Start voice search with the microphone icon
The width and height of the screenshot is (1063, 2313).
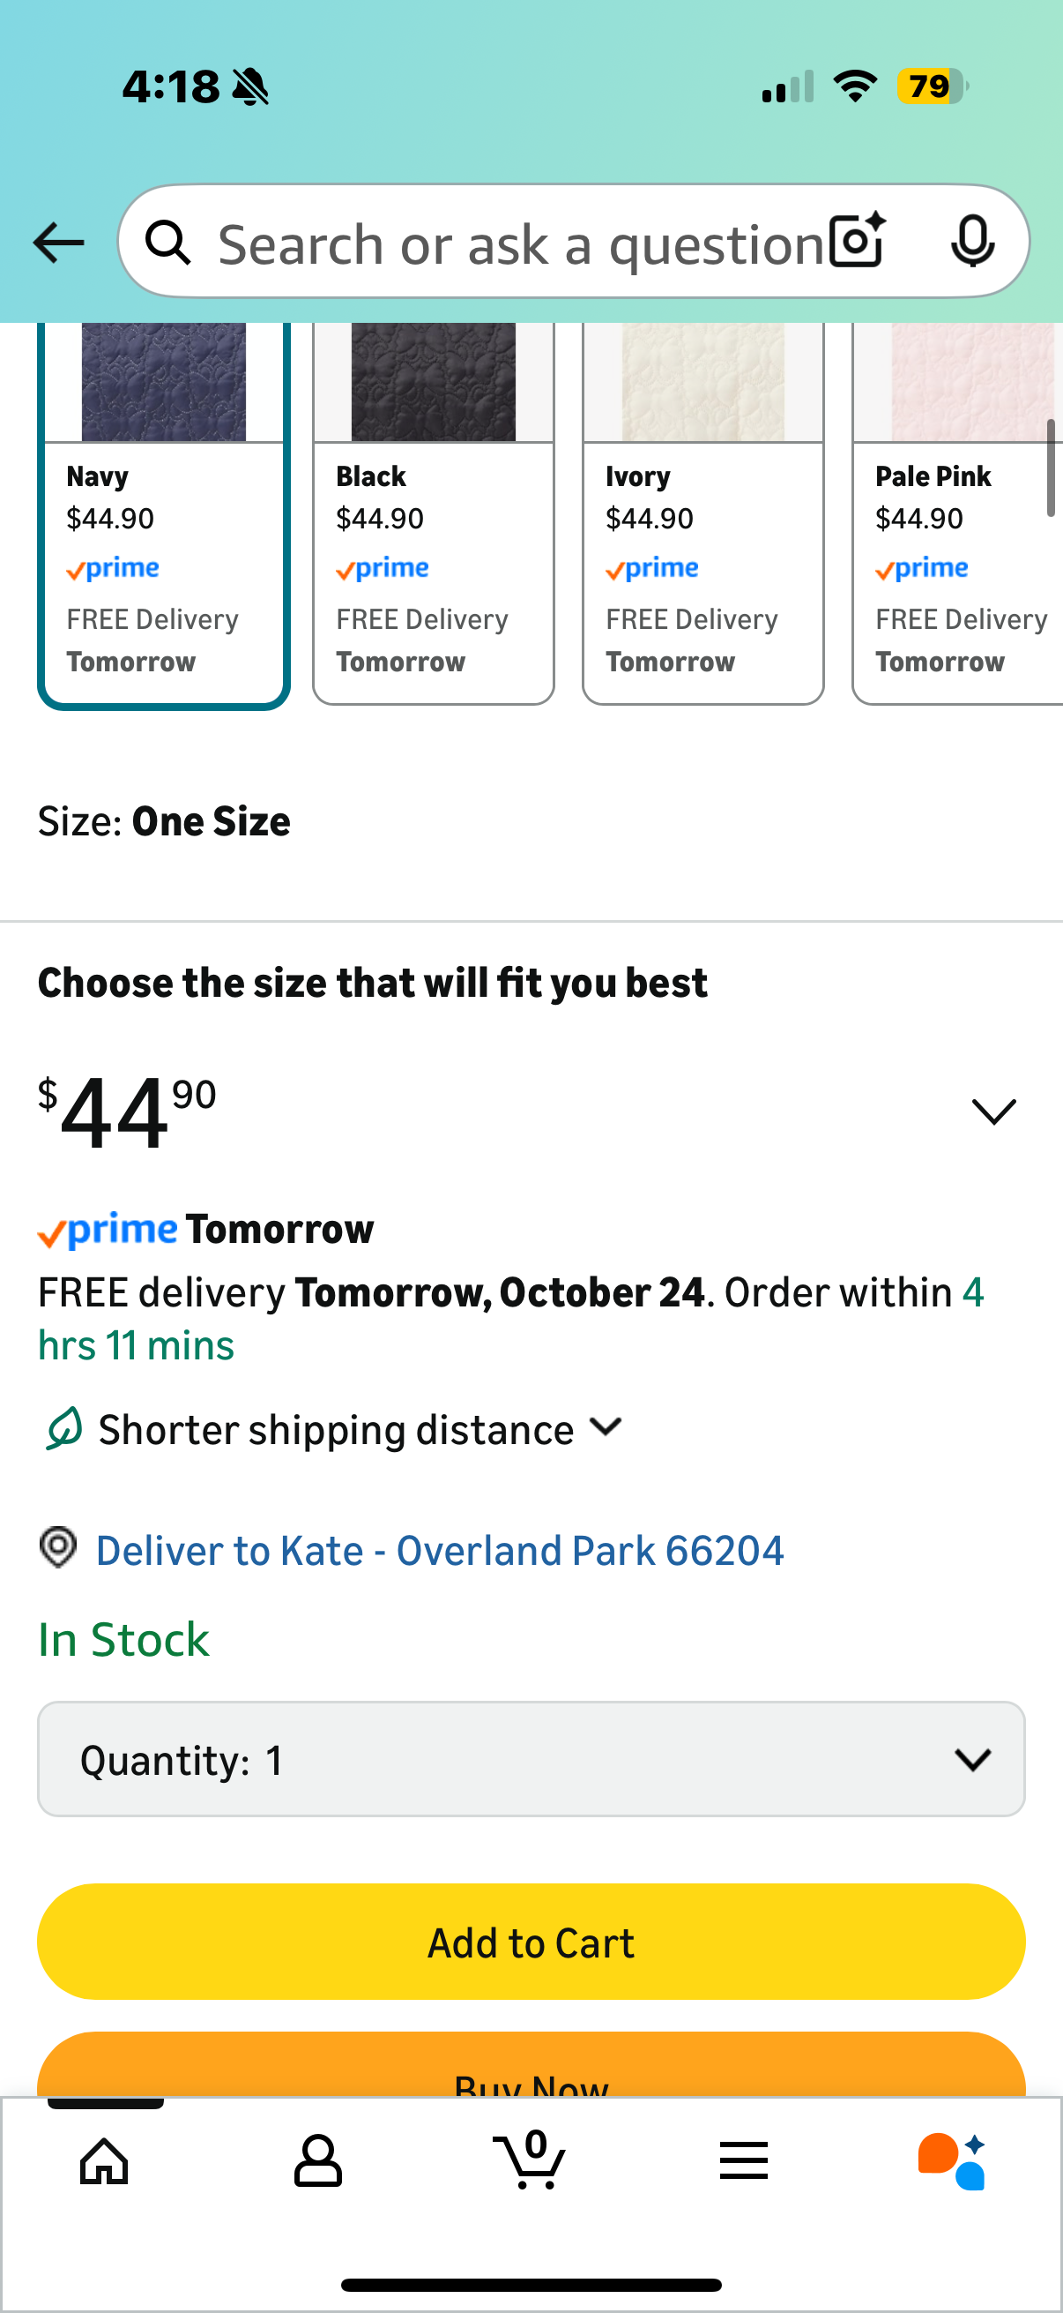[x=974, y=241]
